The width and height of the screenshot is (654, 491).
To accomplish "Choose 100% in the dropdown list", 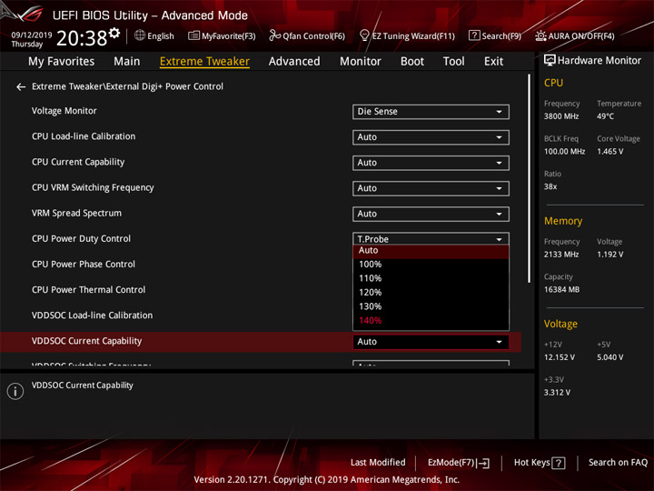I will (431, 265).
